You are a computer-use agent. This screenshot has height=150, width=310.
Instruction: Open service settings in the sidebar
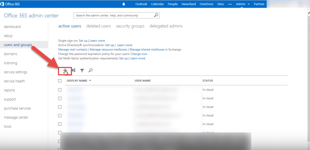pos(15,72)
